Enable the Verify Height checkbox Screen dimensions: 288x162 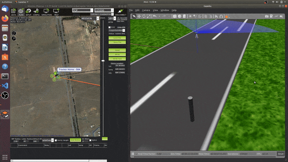coord(55,140)
